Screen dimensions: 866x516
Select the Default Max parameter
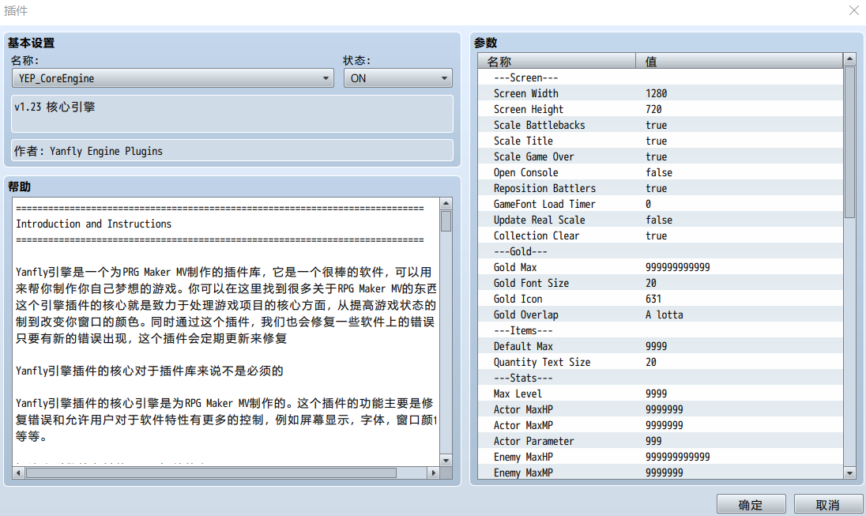click(x=661, y=346)
